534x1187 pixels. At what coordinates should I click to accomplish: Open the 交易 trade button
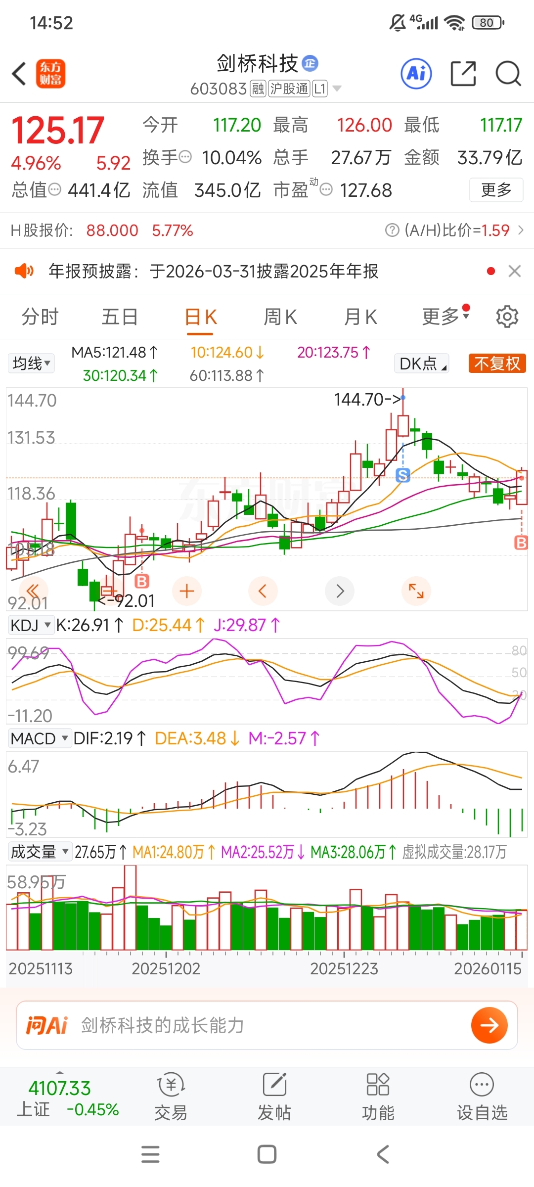tap(171, 1096)
